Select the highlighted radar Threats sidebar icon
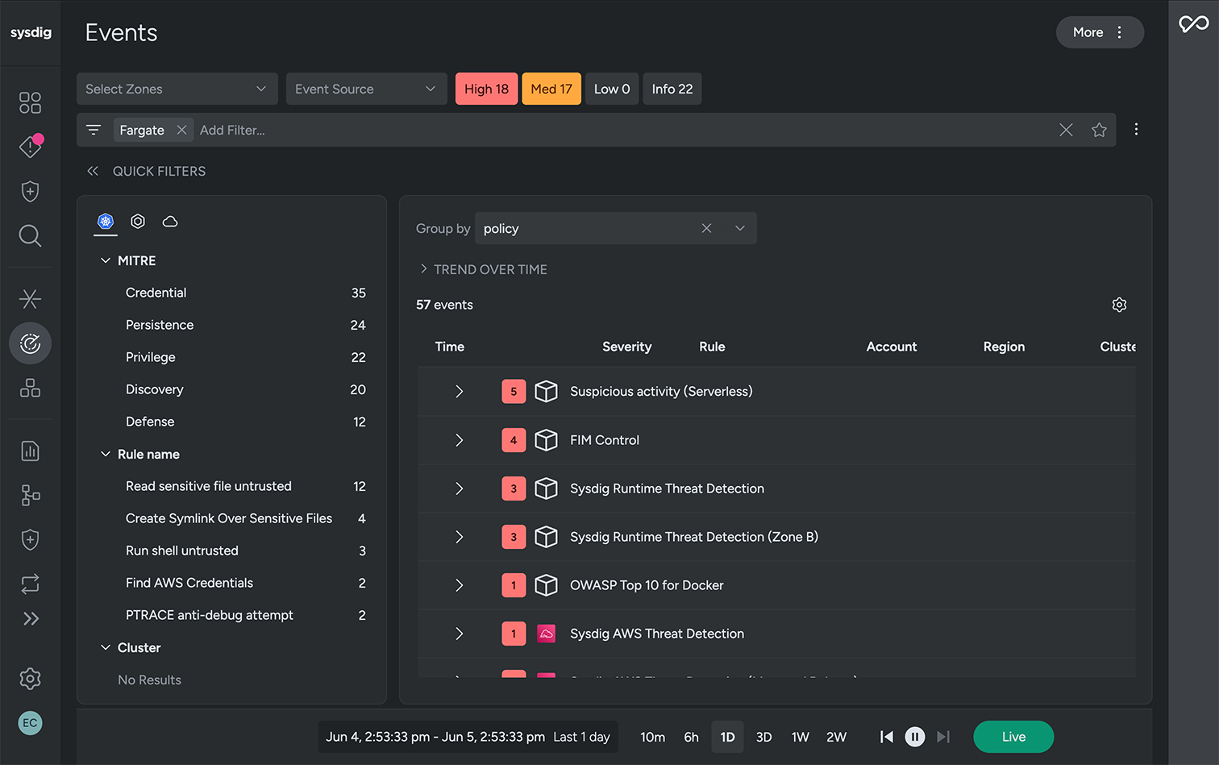The height and width of the screenshot is (765, 1219). [x=30, y=343]
